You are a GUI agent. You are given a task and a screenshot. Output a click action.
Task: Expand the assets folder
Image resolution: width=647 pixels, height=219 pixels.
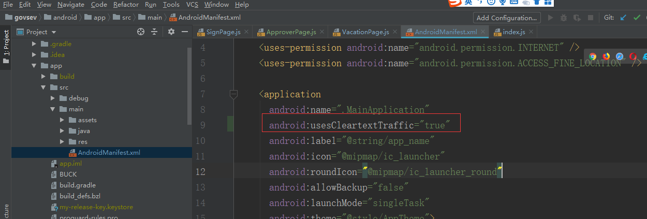62,120
